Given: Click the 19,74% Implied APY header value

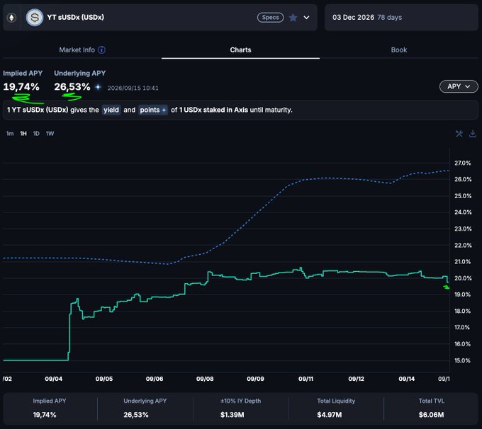Looking at the screenshot, I should point(21,87).
